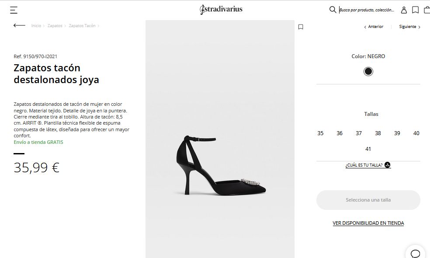
Task: Go to Siguiente product
Action: pyautogui.click(x=409, y=27)
